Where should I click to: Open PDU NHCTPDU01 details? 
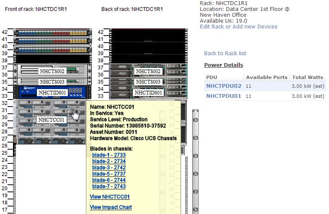point(223,96)
